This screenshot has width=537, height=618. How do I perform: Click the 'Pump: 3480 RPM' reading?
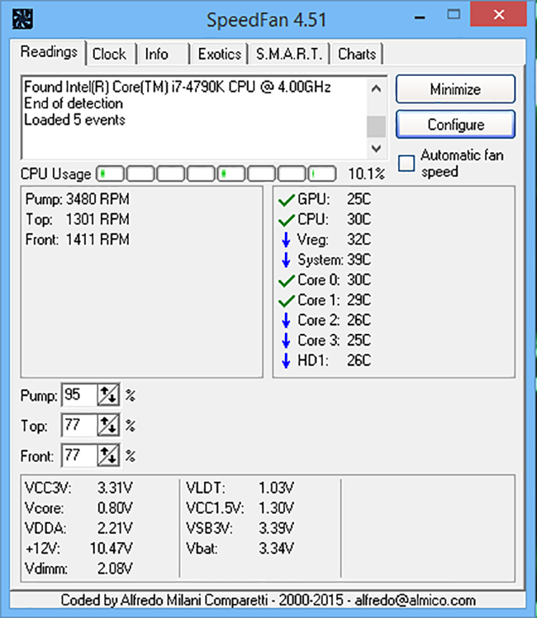coord(77,199)
